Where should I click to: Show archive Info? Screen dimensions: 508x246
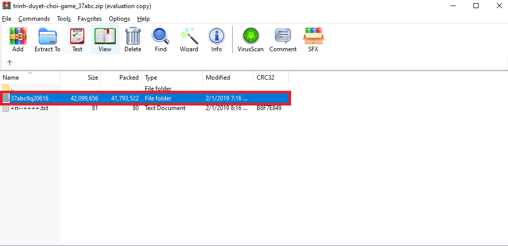216,40
